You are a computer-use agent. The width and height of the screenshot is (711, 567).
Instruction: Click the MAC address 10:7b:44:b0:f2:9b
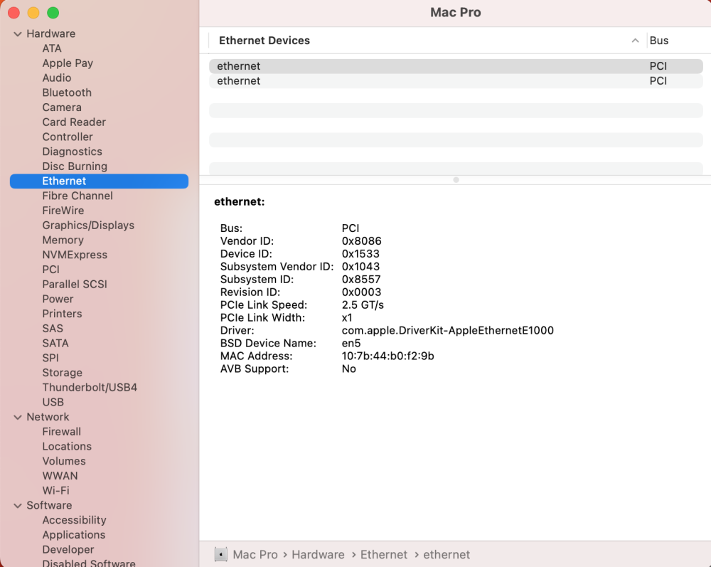pos(387,356)
